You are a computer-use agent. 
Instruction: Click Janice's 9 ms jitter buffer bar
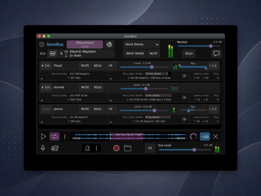point(158,117)
